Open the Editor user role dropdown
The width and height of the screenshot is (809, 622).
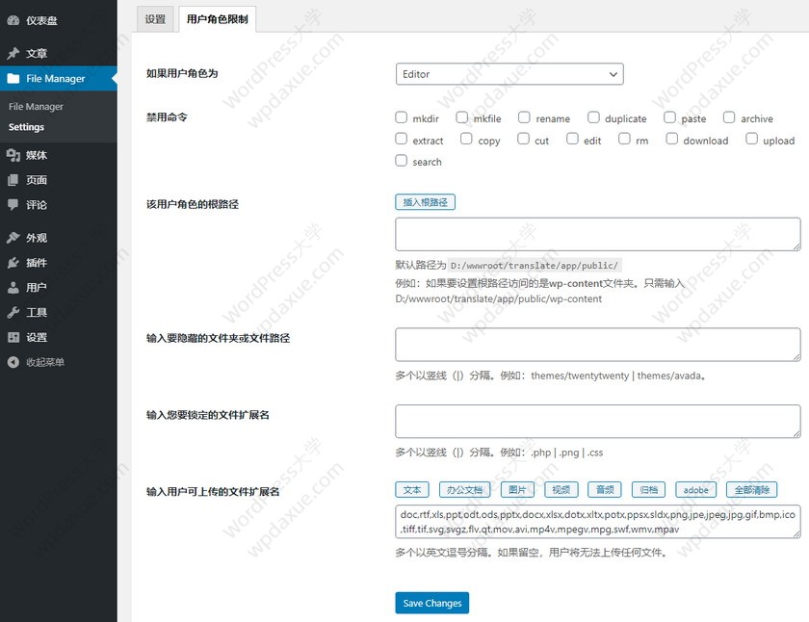pyautogui.click(x=509, y=74)
